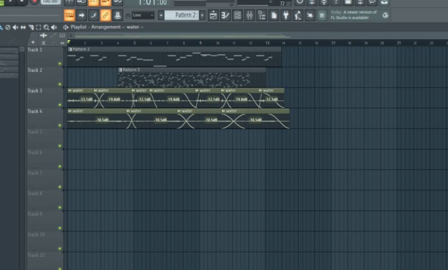Open menu of rightmost water clip on Track 4

[x=223, y=111]
